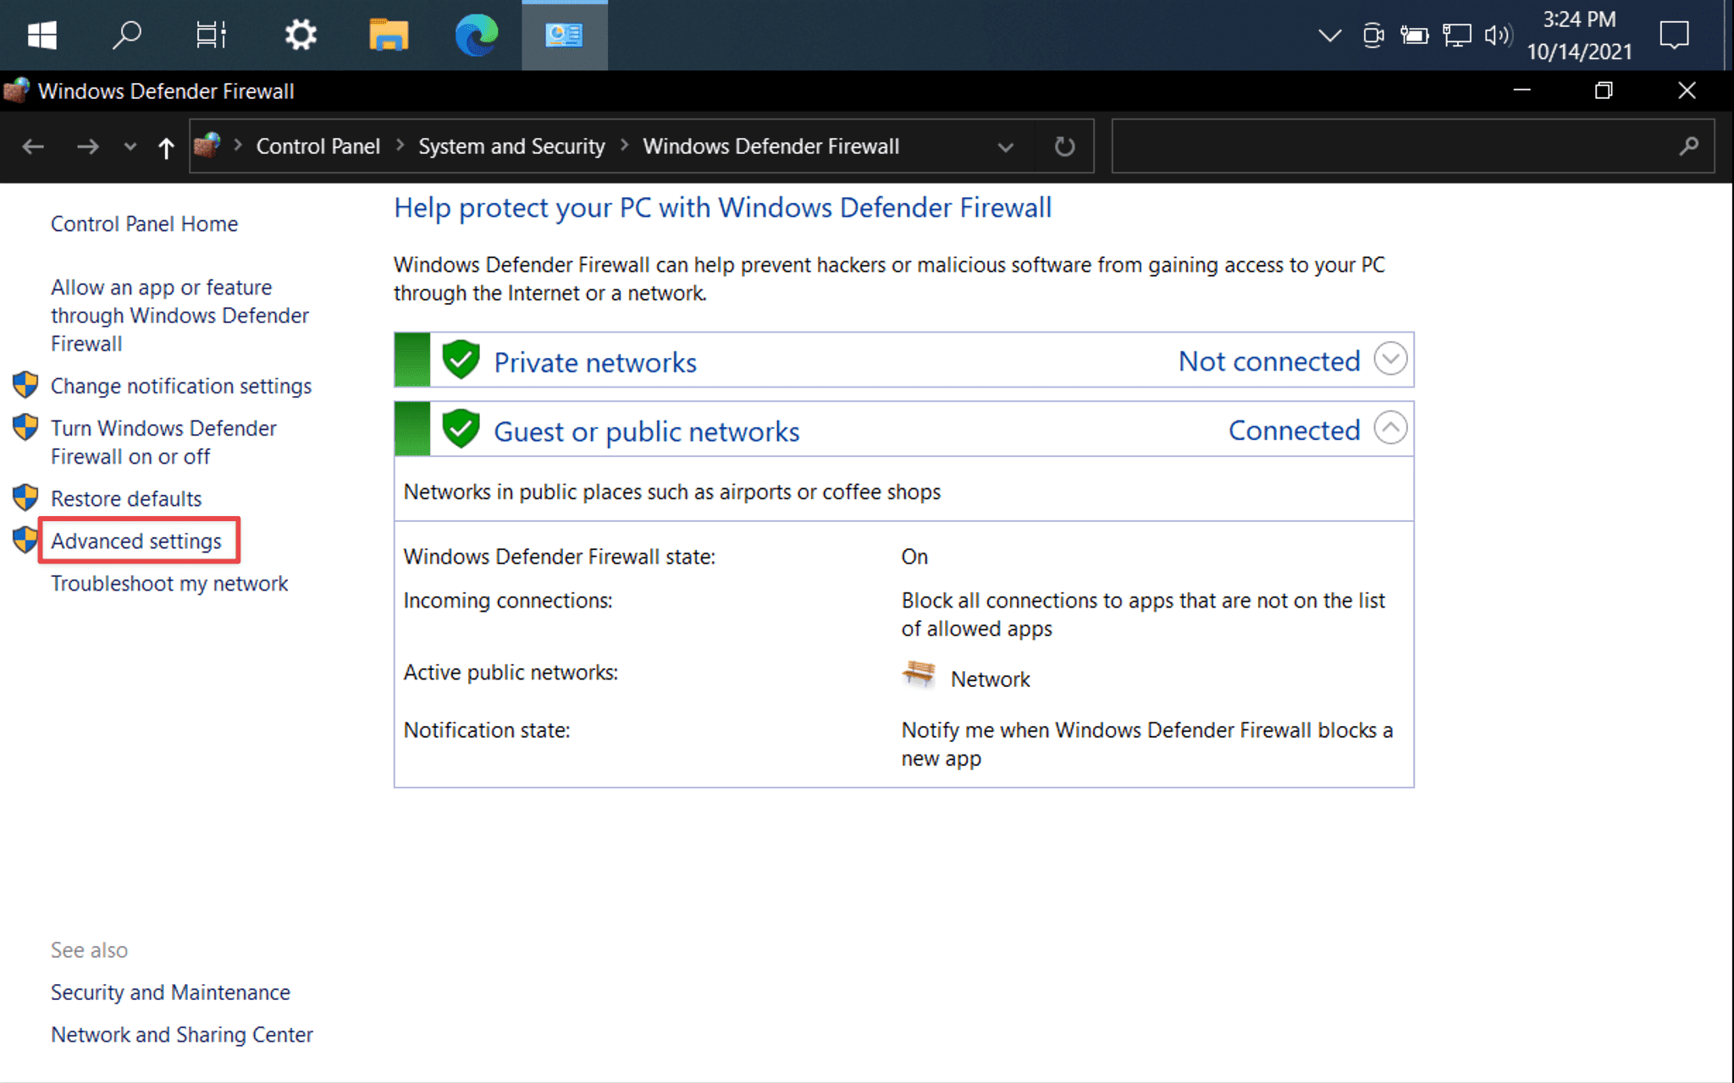Open Task View on the taskbar
Screen dimensions: 1734x1083
pos(211,35)
